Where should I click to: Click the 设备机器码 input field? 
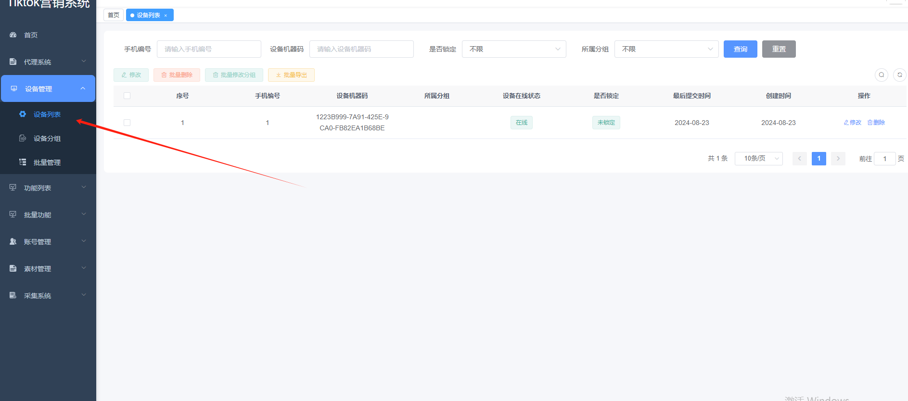pyautogui.click(x=361, y=49)
